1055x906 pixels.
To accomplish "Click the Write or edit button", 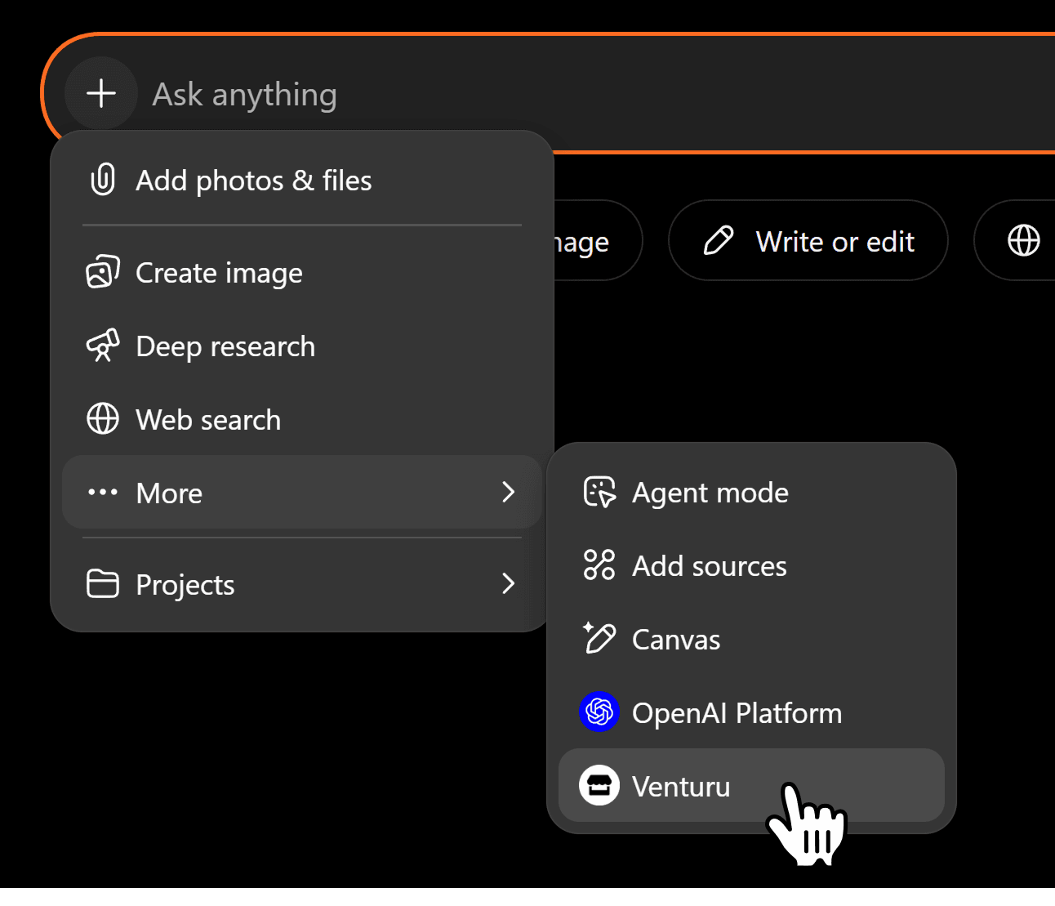I will (x=808, y=241).
